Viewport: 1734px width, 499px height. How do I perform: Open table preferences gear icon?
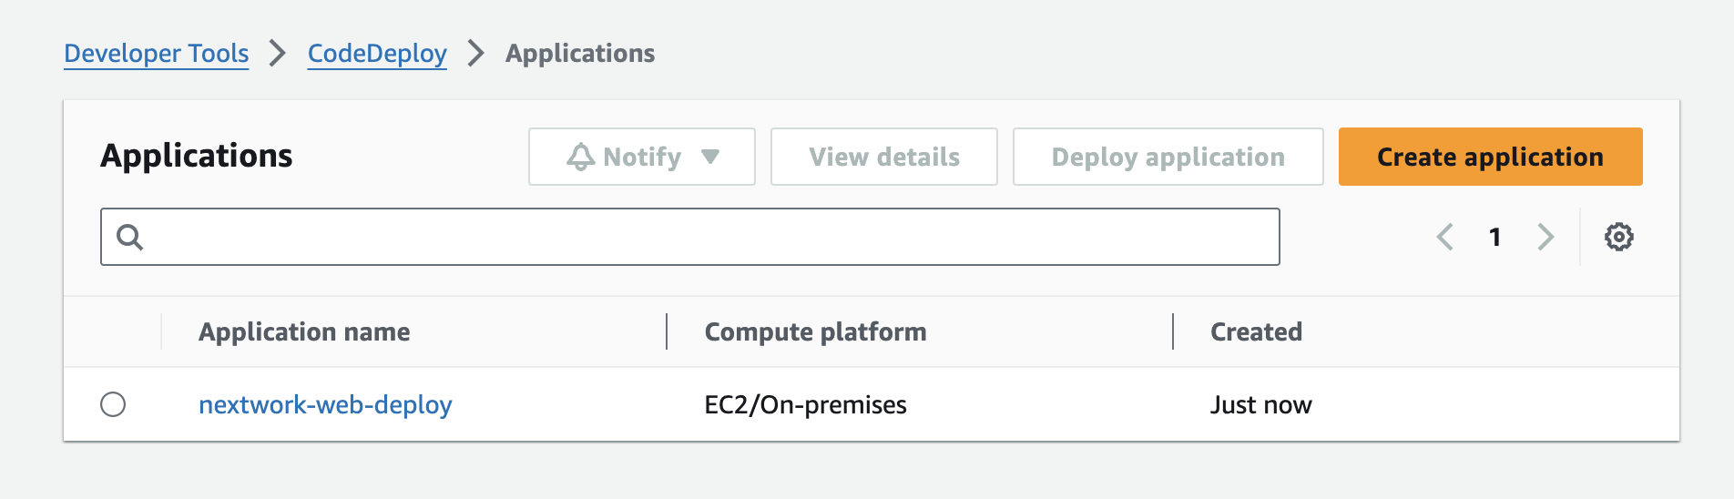click(x=1618, y=237)
